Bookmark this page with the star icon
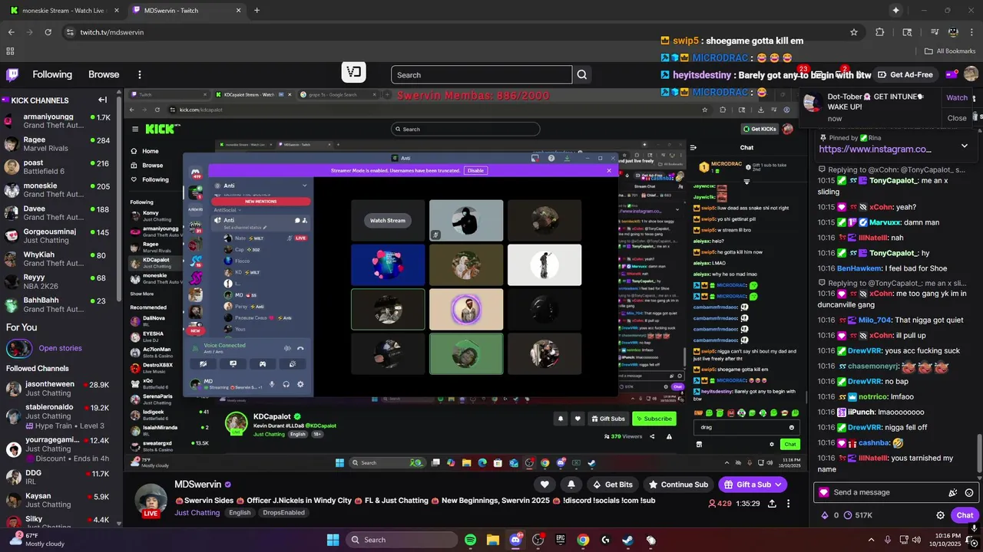Viewport: 983px width, 552px height. pos(854,32)
